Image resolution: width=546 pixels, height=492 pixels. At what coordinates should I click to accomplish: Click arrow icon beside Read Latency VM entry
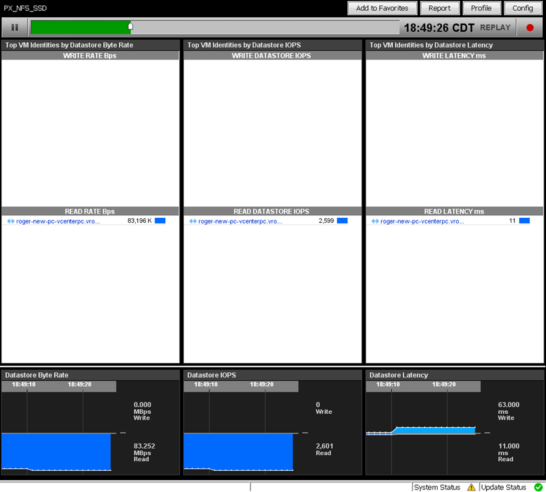pyautogui.click(x=375, y=221)
